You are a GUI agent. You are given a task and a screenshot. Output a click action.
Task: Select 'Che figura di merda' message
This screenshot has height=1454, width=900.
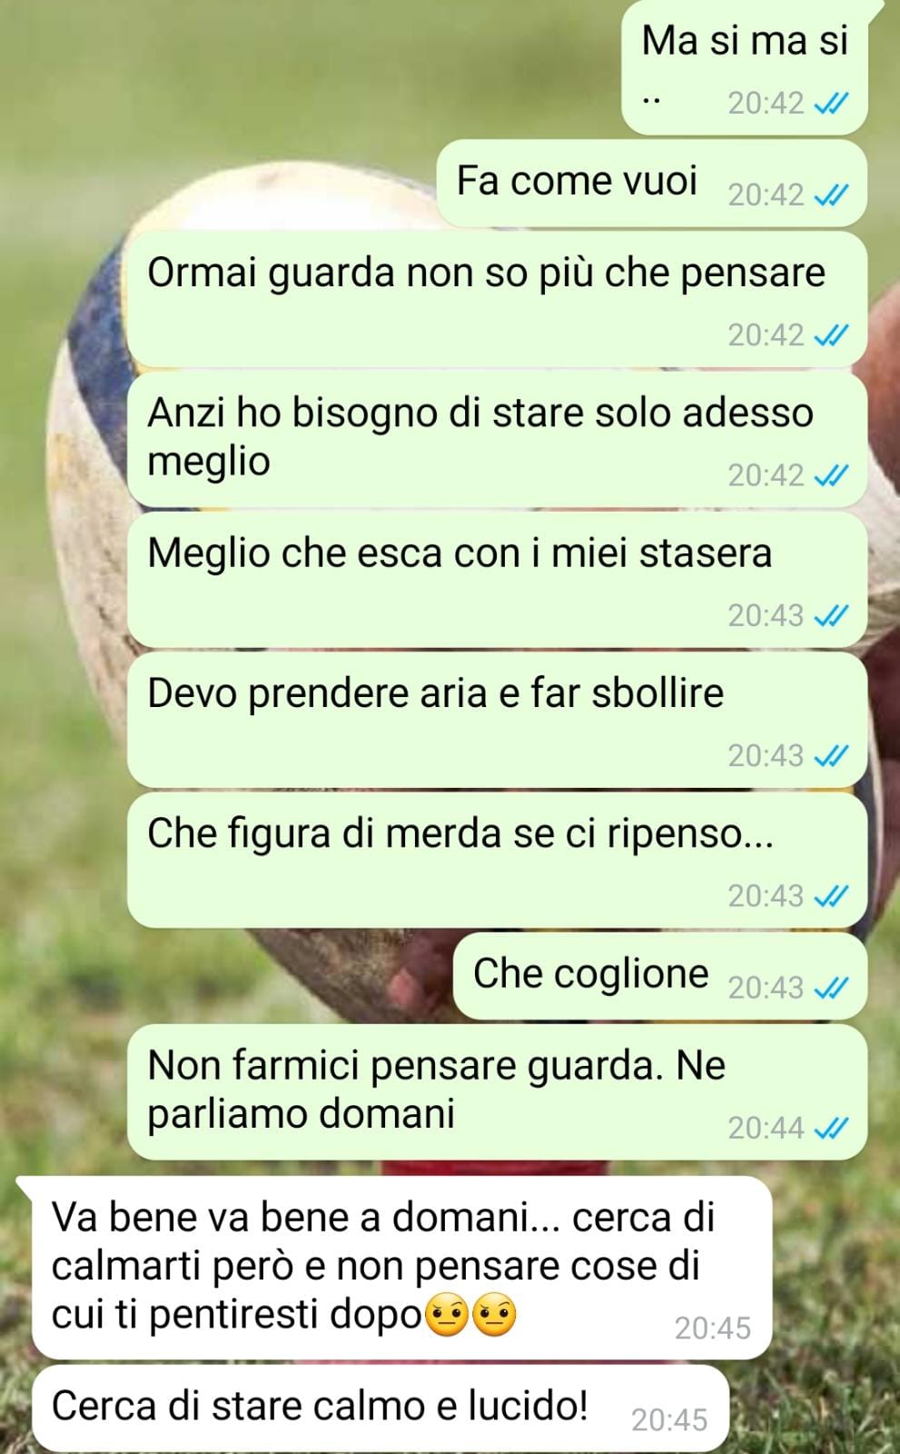click(x=498, y=860)
